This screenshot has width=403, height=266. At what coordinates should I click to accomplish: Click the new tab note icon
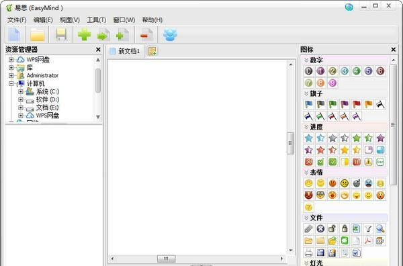pyautogui.click(x=152, y=51)
